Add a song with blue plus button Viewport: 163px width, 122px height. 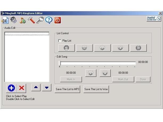pos(11,88)
